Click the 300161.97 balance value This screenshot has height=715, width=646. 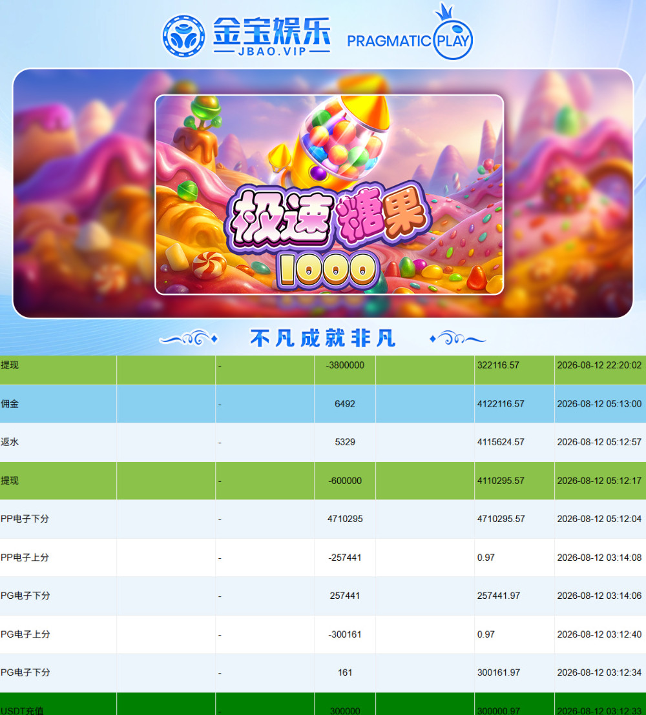[499, 673]
